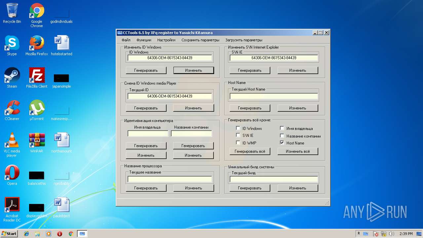Open the VLC media player icon

tap(12, 145)
